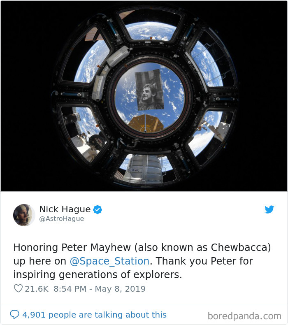Click the blue verified badge
This screenshot has height=325, width=288.
98,209
